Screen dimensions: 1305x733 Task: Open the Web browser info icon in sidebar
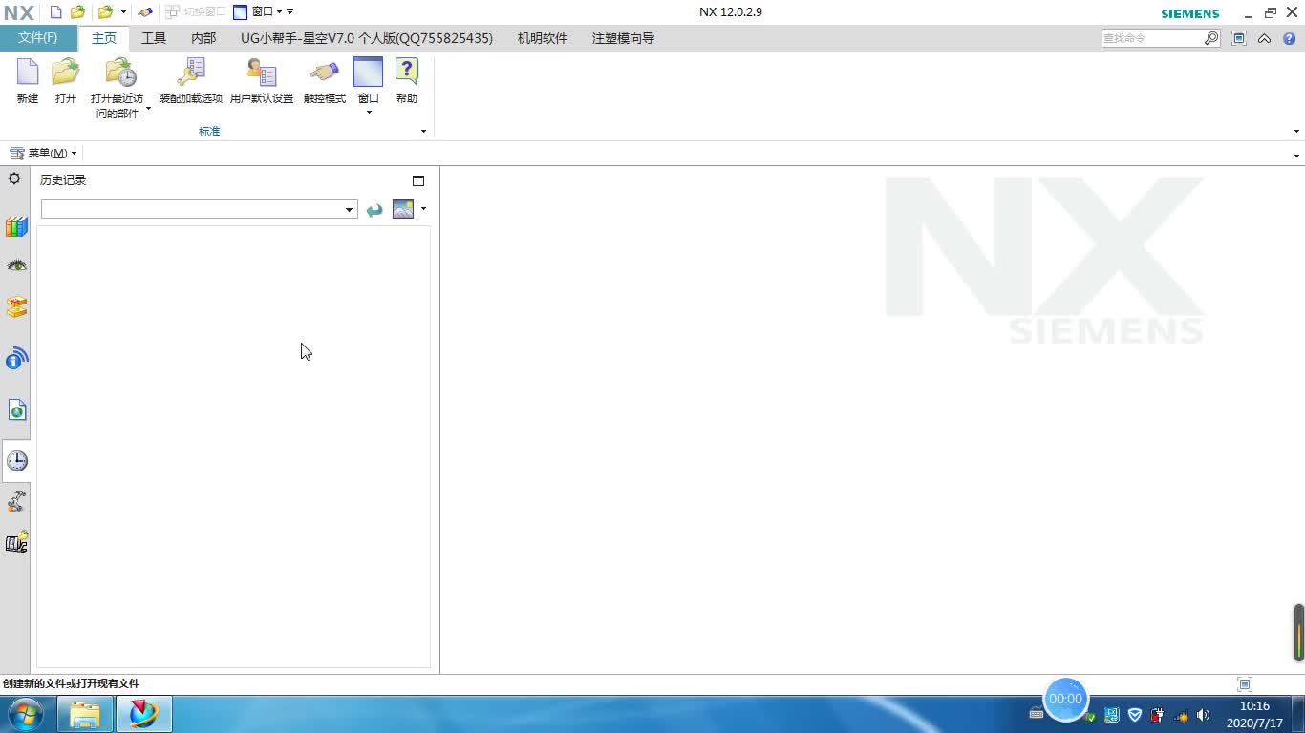tap(16, 359)
